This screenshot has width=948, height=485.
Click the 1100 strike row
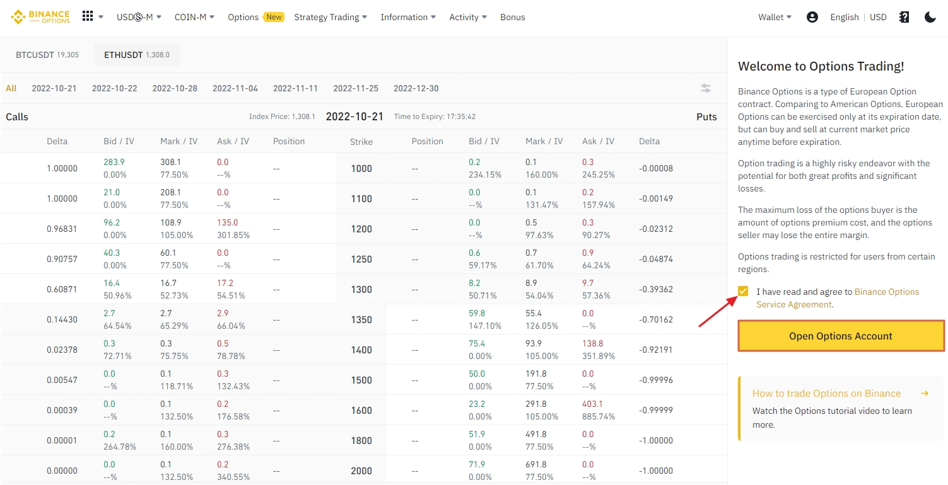(x=364, y=198)
